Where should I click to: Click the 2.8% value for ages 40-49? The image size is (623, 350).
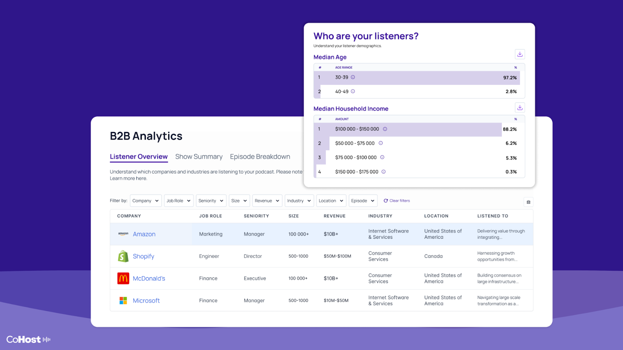pyautogui.click(x=511, y=92)
